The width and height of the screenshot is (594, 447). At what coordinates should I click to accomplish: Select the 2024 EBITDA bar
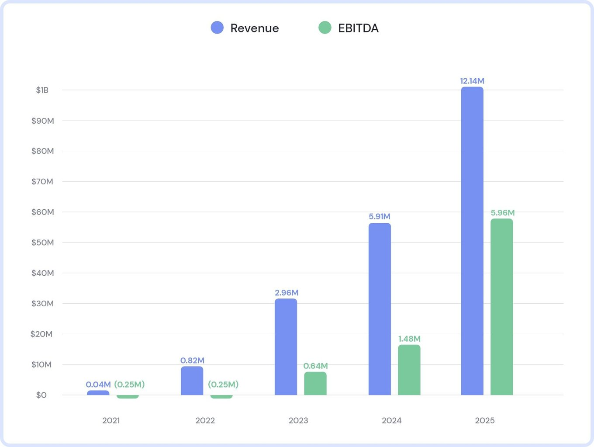409,370
